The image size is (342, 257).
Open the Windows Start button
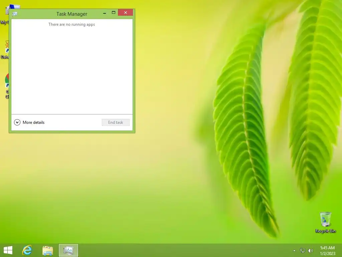pos(8,250)
